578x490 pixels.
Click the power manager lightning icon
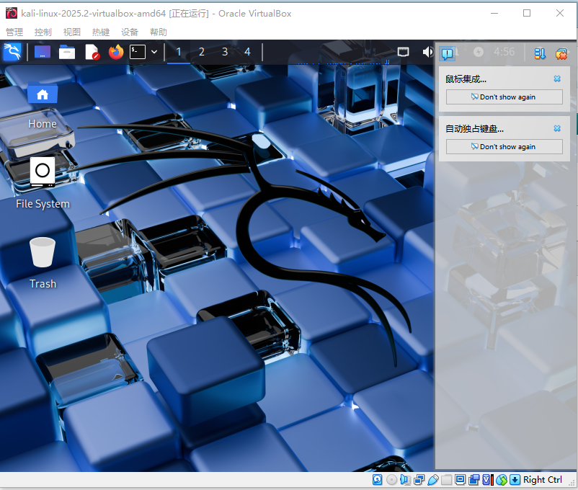479,52
